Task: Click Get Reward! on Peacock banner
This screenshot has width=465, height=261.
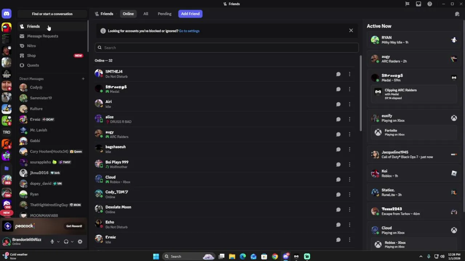Action: coord(74,226)
